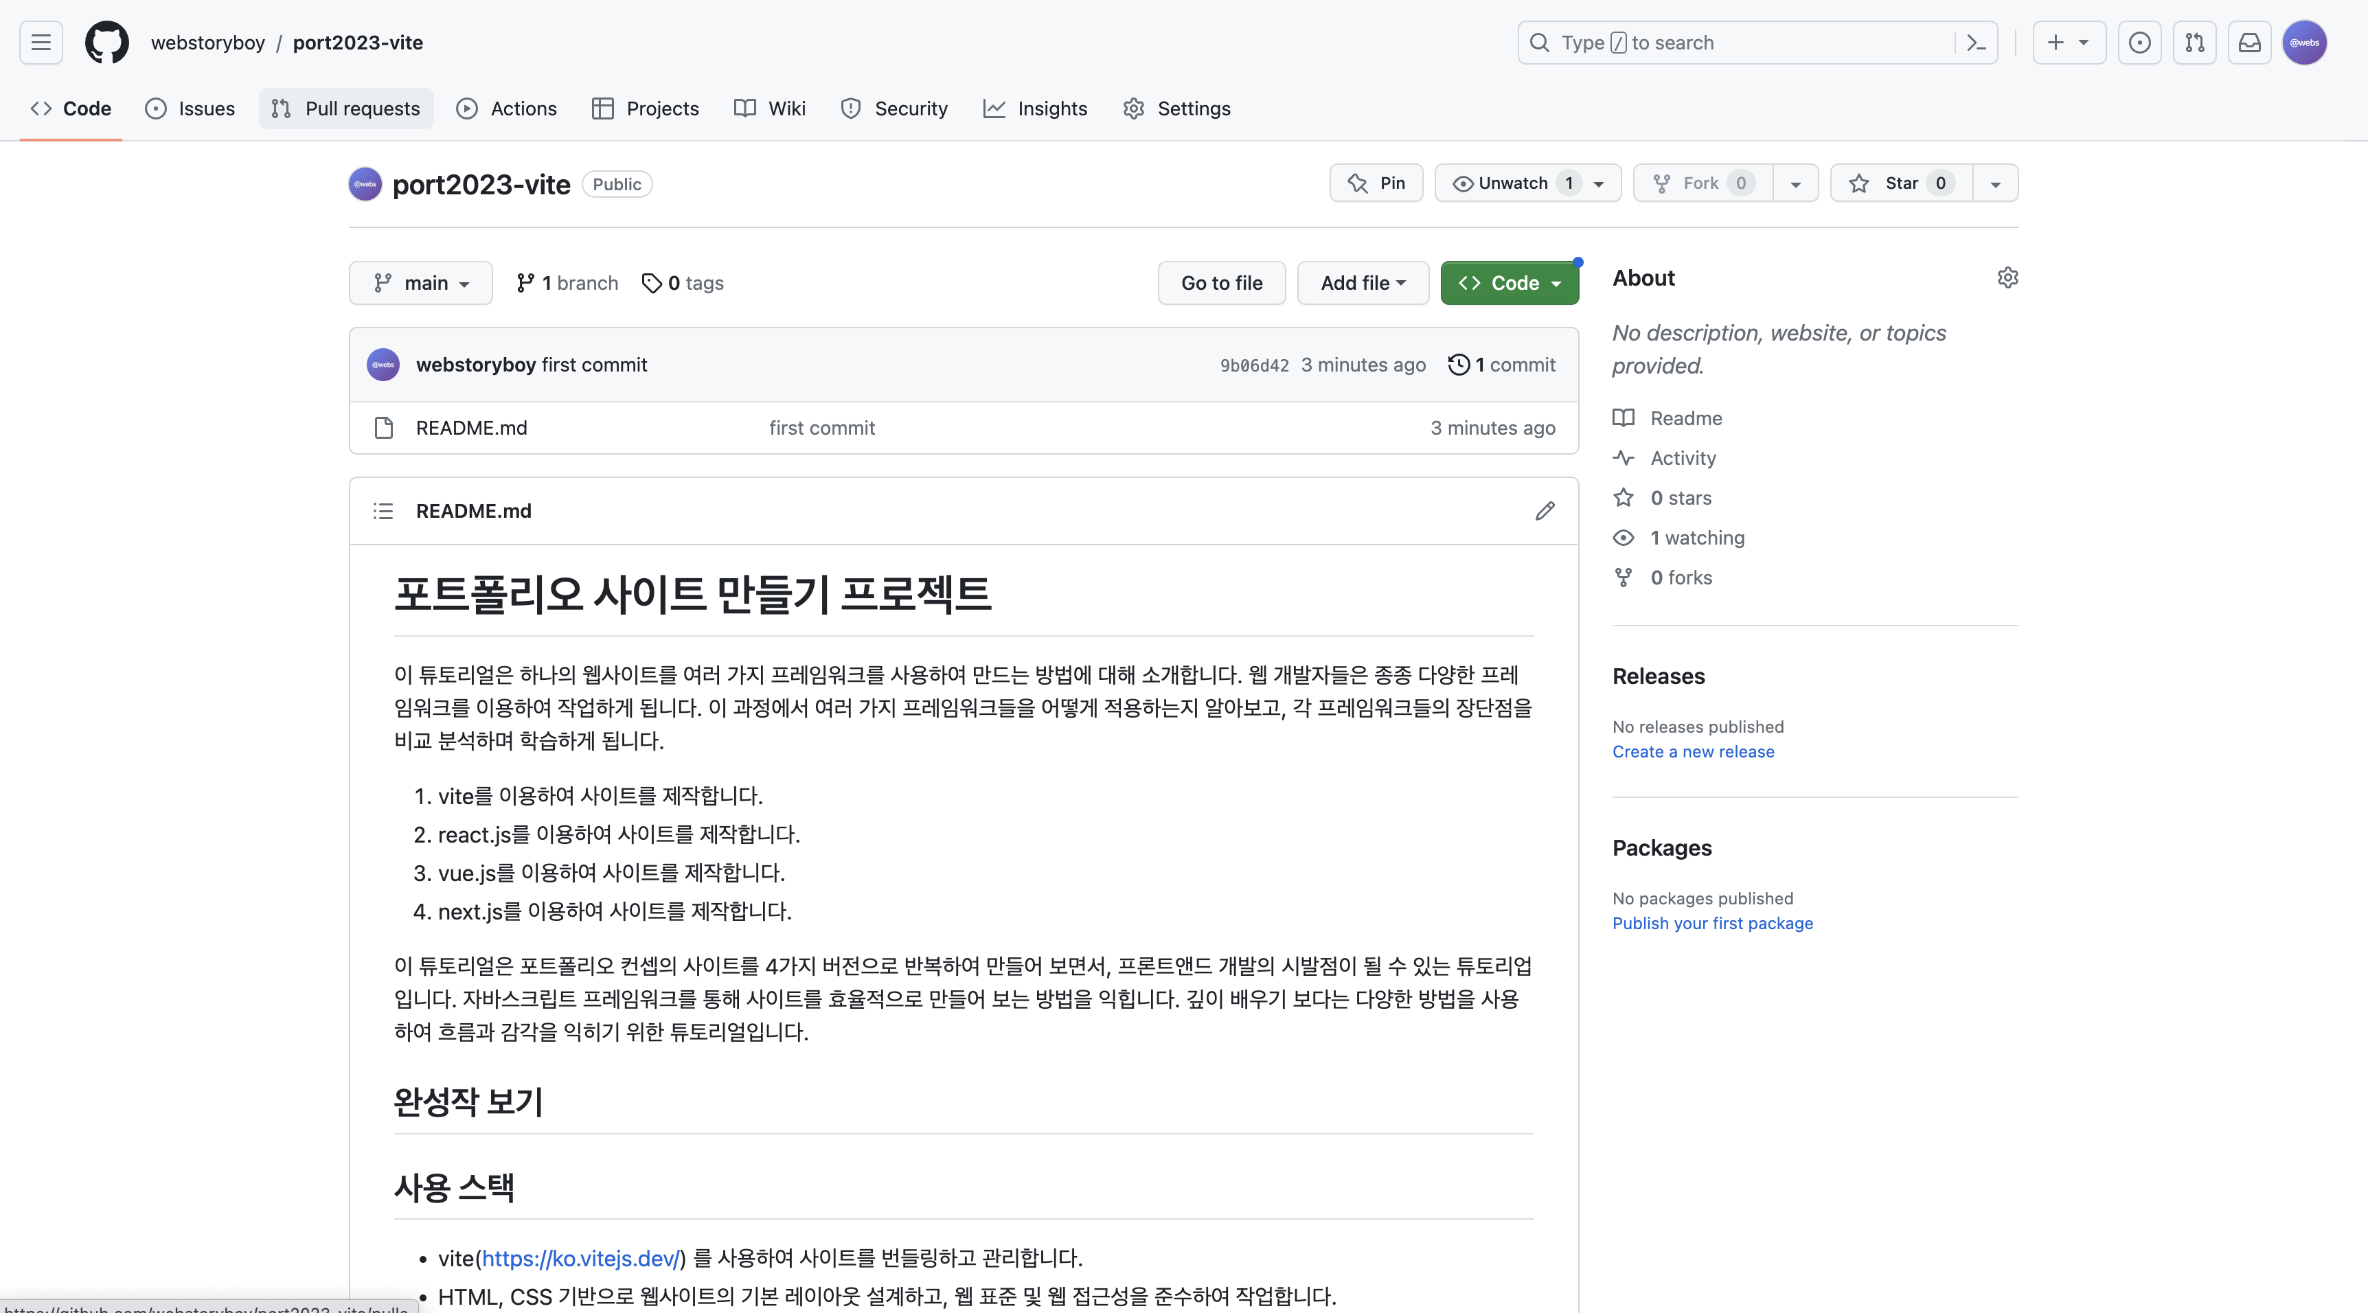Open the Actions tab
2368x1313 pixels.
[x=507, y=109]
